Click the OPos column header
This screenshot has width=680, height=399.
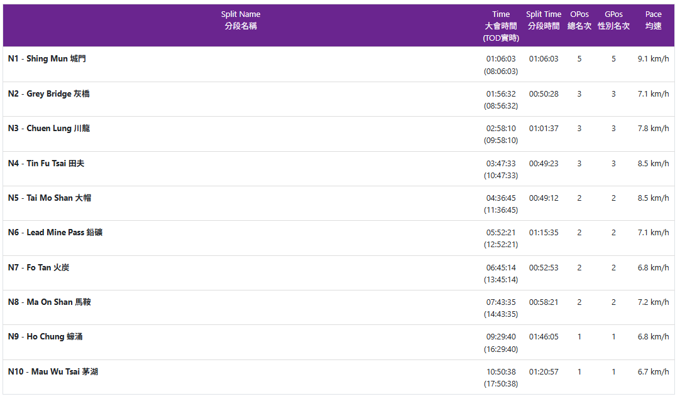click(579, 20)
